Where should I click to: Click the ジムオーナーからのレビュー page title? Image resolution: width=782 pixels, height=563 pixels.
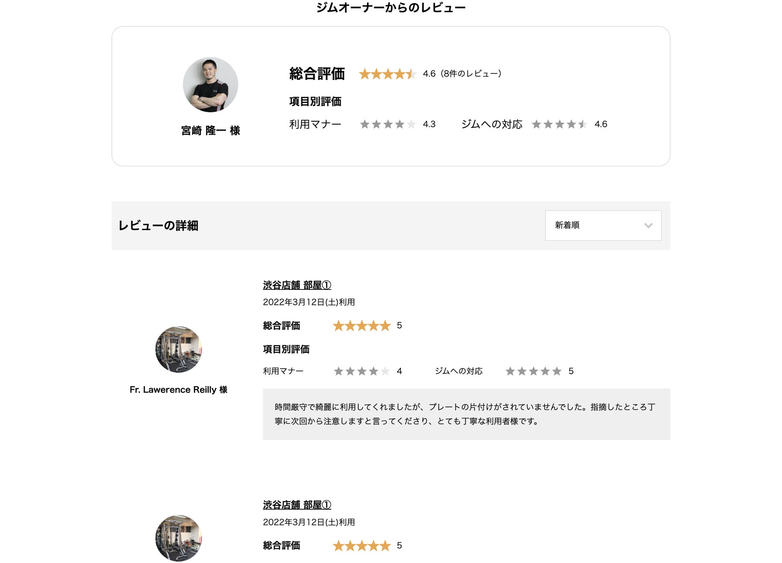[x=391, y=8]
